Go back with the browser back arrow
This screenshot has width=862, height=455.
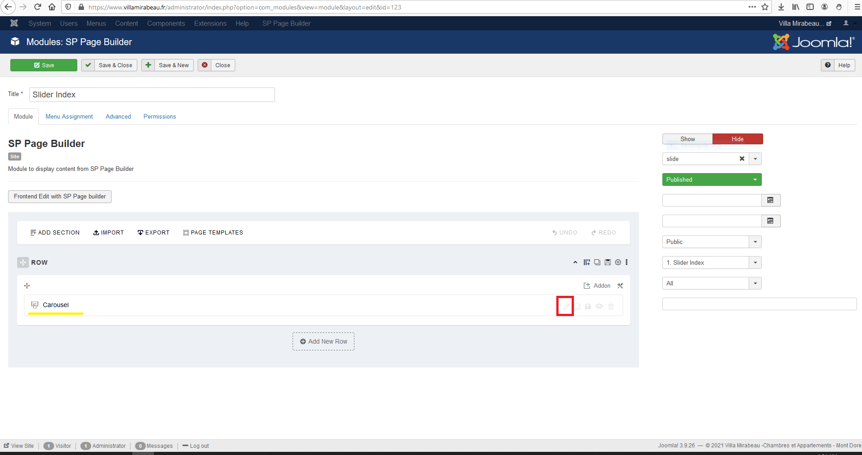tap(8, 7)
